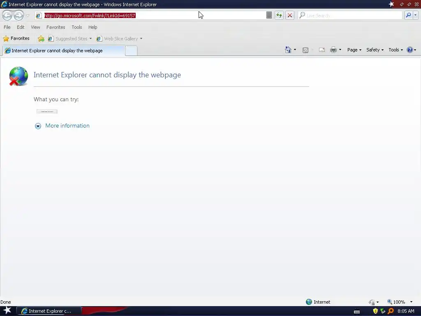Open the Page command menu

click(x=354, y=50)
